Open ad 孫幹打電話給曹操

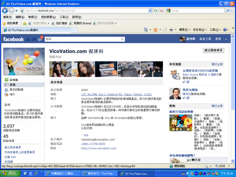(181, 111)
